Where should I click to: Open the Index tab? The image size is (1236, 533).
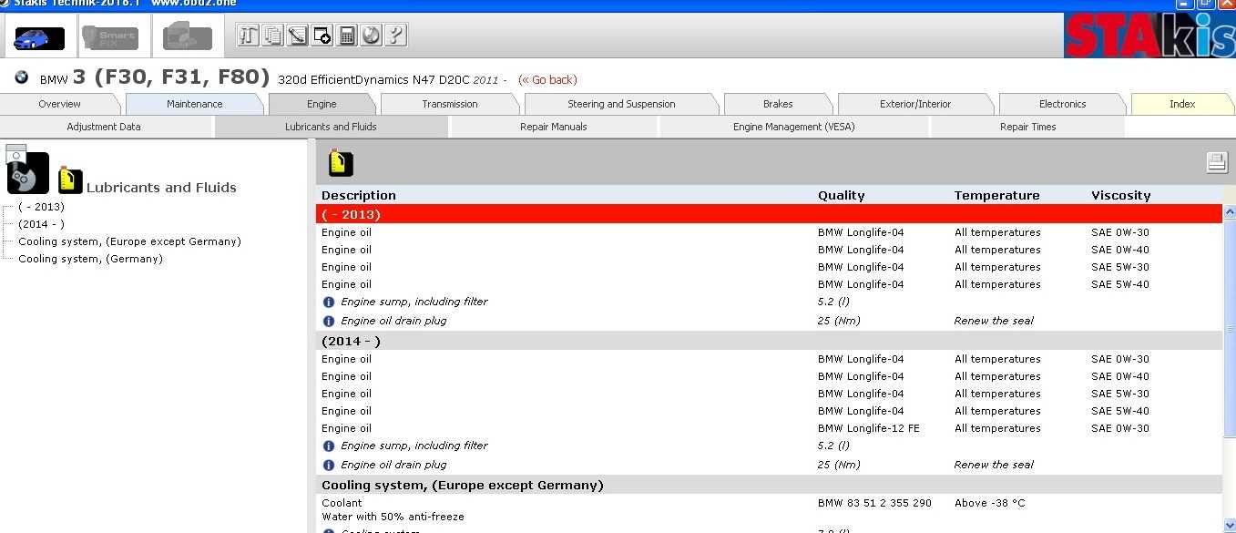(x=1182, y=104)
